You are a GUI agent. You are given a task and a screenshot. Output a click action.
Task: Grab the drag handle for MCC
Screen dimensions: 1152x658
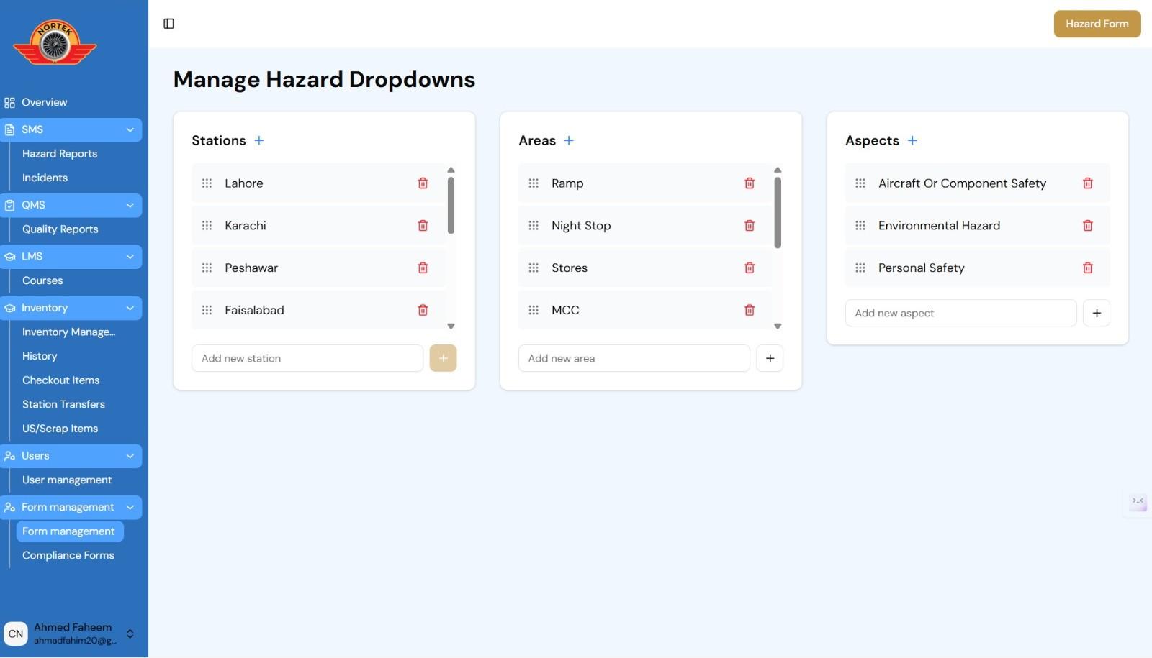tap(534, 310)
